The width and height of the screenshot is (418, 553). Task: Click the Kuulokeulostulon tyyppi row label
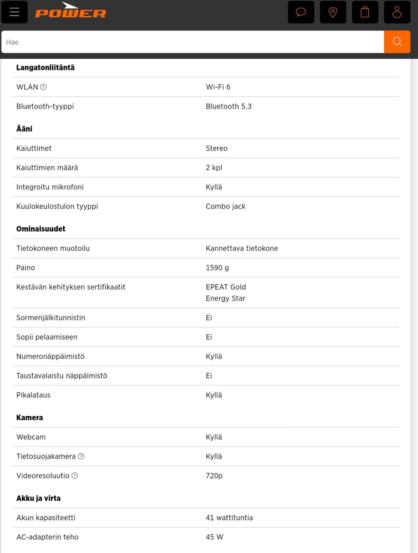57,206
